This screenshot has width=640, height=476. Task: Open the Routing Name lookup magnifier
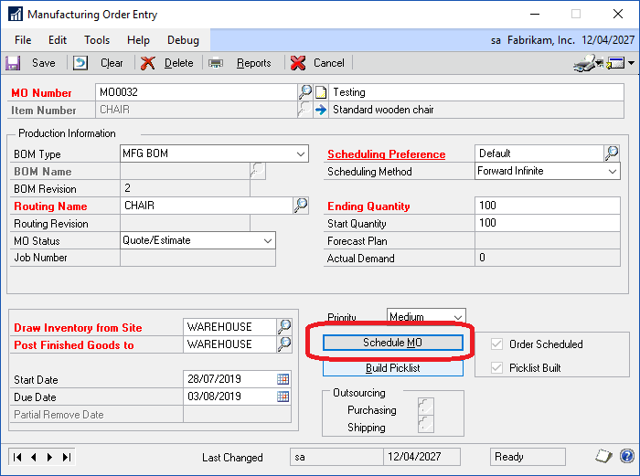point(301,206)
